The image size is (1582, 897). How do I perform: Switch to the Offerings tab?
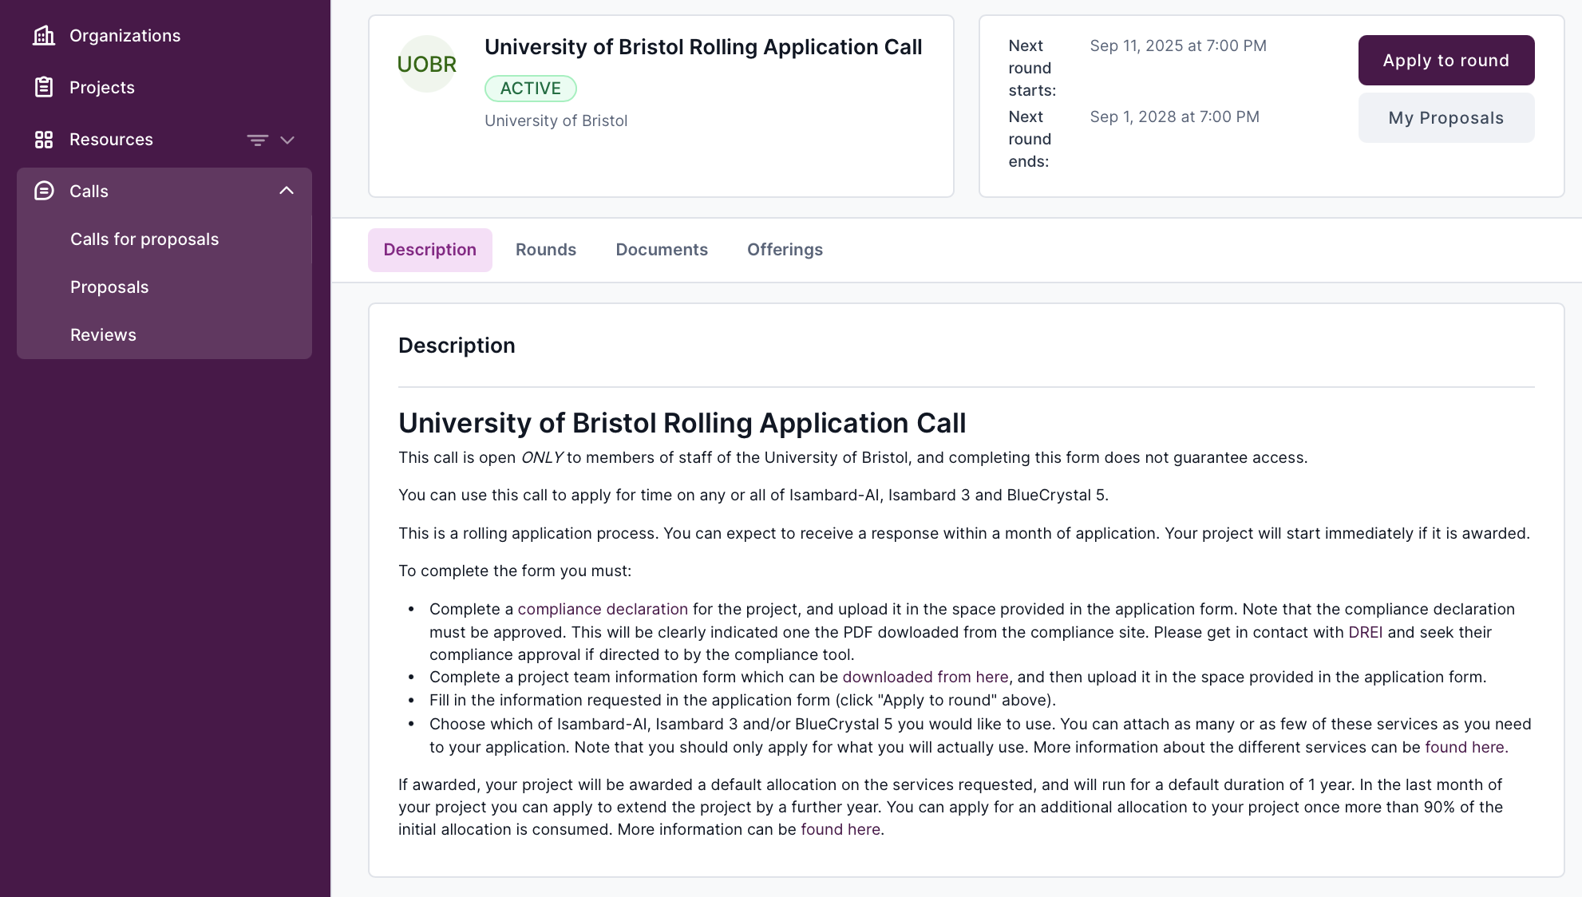click(x=785, y=250)
